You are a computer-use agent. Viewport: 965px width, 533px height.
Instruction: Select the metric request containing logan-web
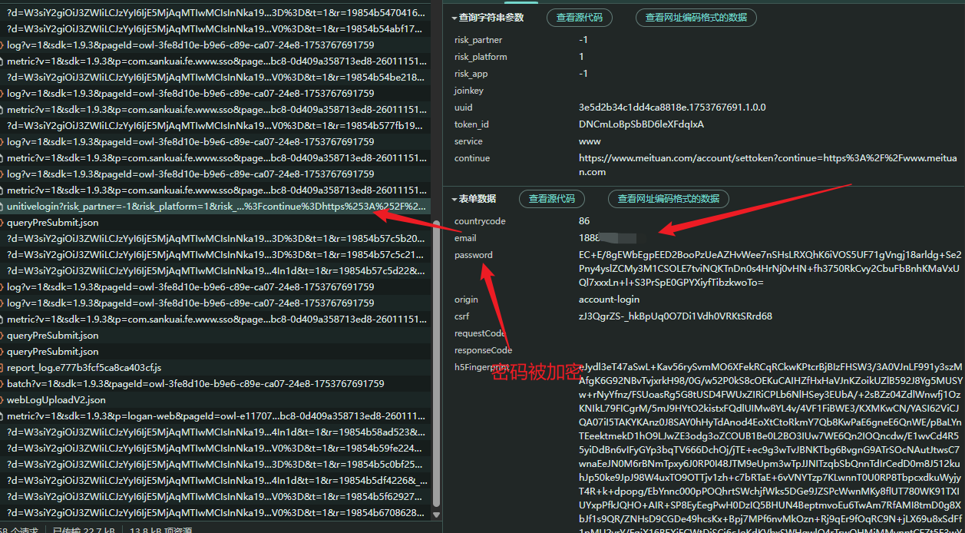(215, 416)
